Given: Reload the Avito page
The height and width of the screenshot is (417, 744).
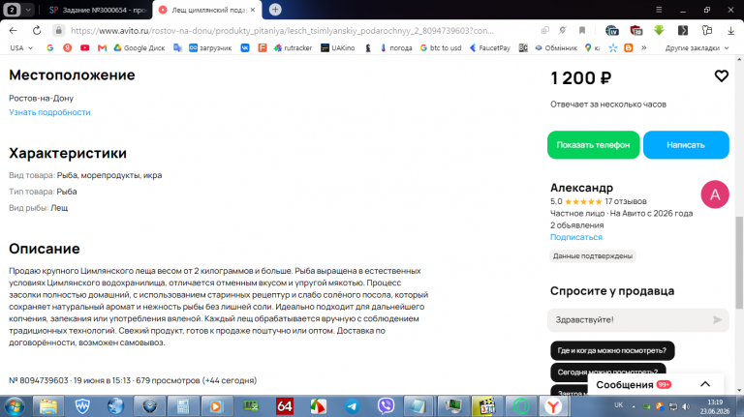Looking at the screenshot, I should point(37,30).
